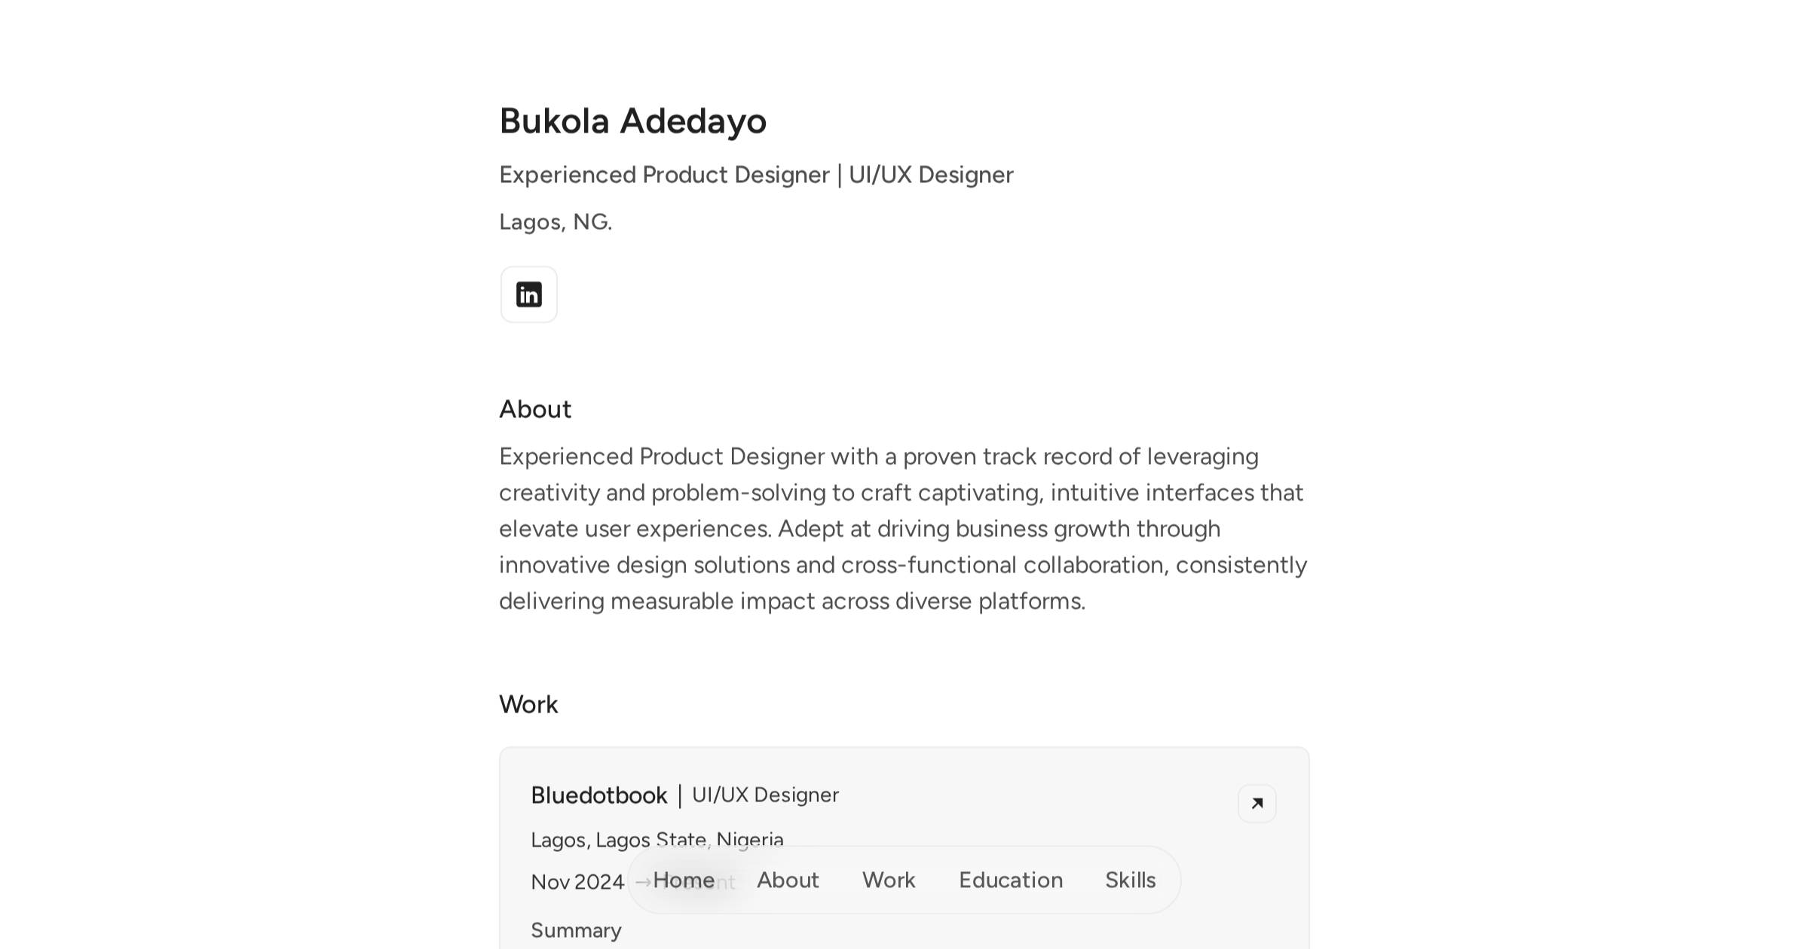Collapse the About section by clicking its heading
The height and width of the screenshot is (949, 1809).
coord(535,408)
